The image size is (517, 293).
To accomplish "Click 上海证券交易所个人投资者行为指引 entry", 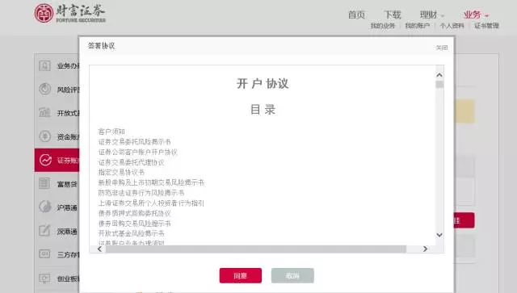I will pyautogui.click(x=151, y=203).
